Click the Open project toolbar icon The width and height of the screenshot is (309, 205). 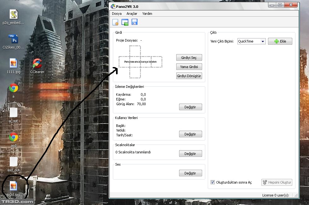coord(125,22)
